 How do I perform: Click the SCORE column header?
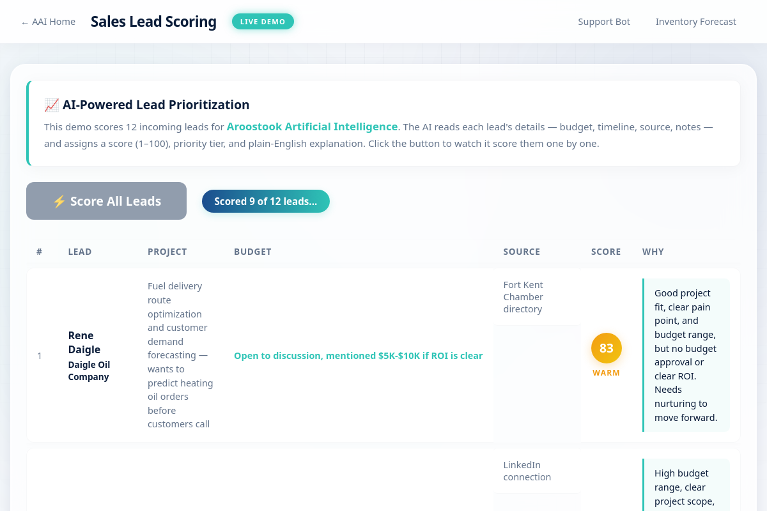click(606, 252)
